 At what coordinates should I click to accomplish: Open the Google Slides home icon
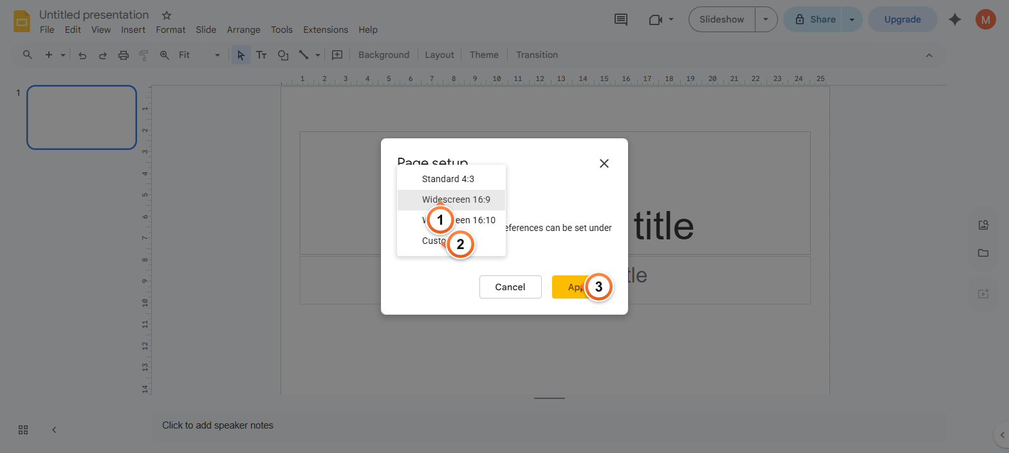pyautogui.click(x=23, y=21)
